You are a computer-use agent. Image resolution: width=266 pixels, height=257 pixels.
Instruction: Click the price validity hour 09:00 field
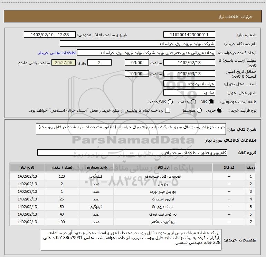[x=137, y=73]
